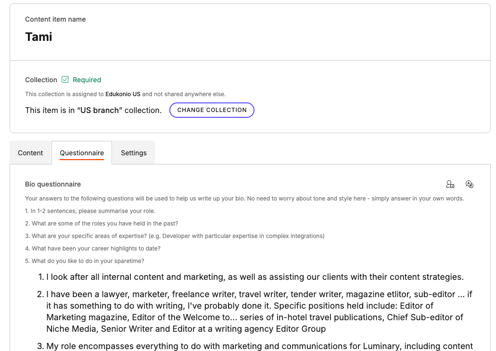Click the content item name Tami

(38, 37)
